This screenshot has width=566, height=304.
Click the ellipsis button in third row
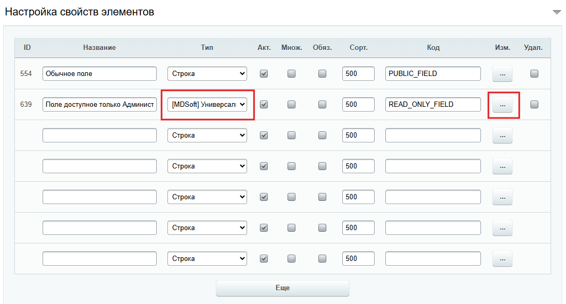(502, 136)
